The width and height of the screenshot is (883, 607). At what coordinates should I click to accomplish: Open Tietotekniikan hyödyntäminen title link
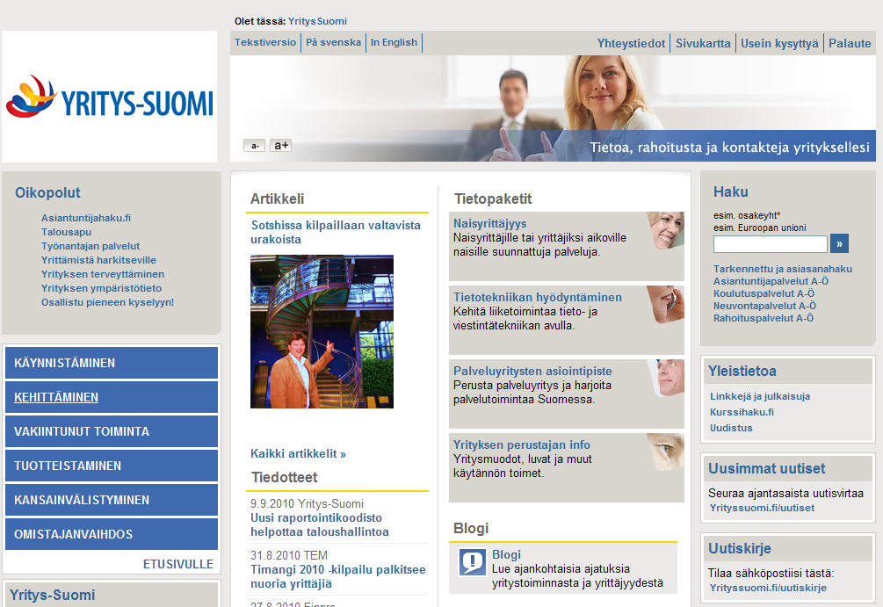click(537, 297)
